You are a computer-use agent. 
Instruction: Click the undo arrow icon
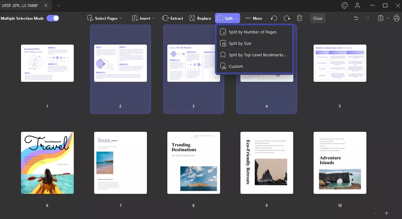(356, 18)
